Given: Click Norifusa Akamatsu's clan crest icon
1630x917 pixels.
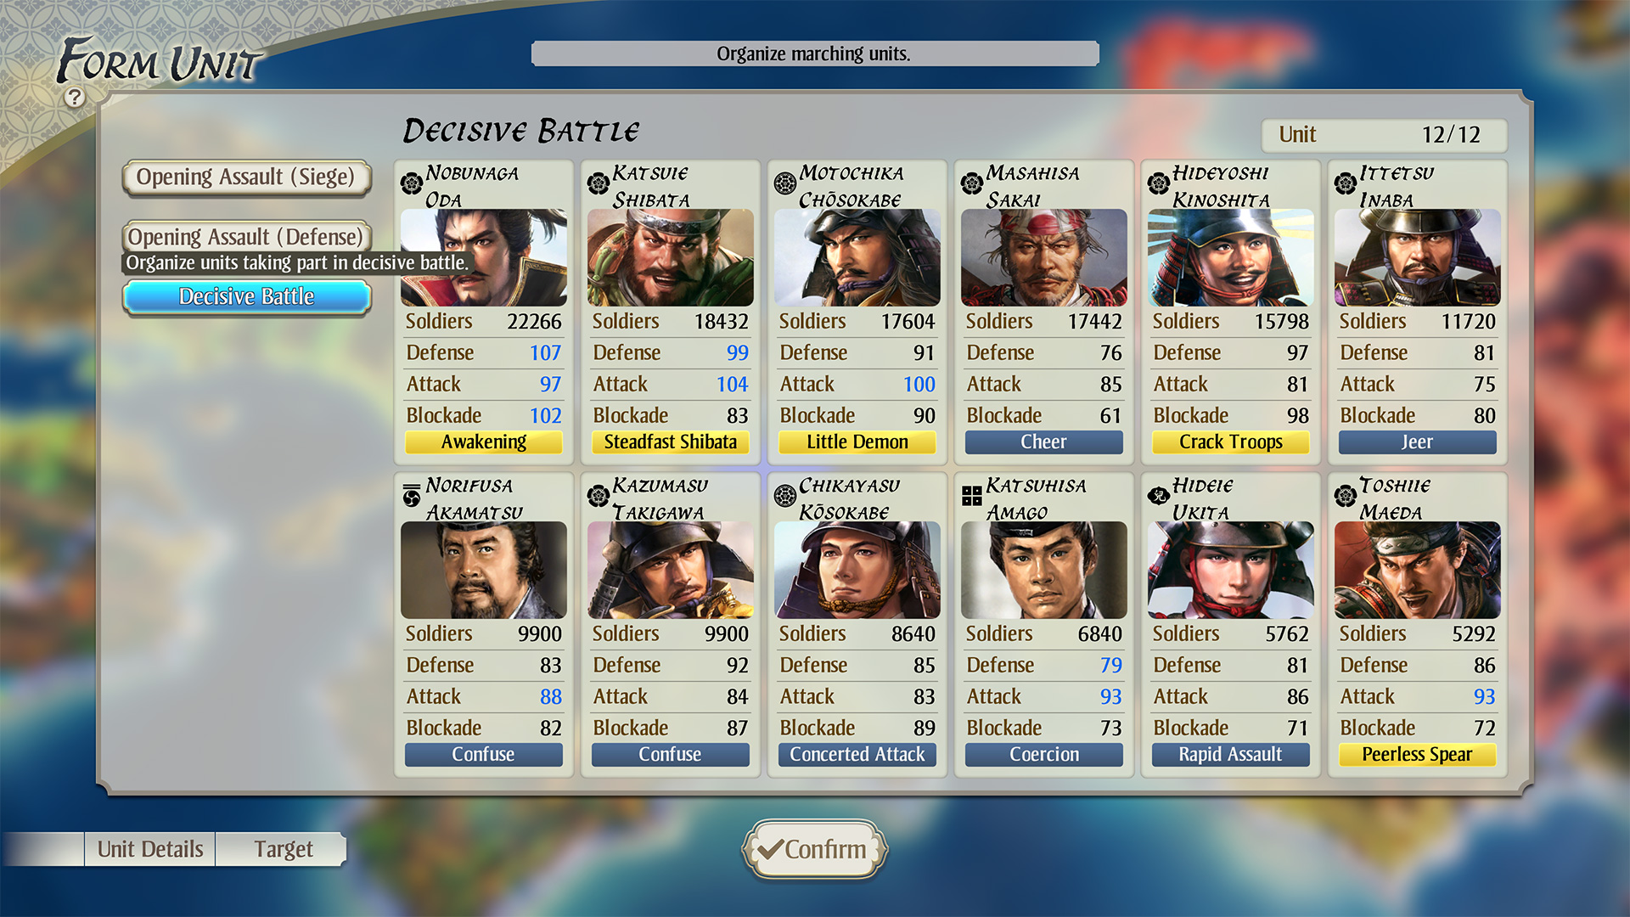Looking at the screenshot, I should (x=412, y=495).
